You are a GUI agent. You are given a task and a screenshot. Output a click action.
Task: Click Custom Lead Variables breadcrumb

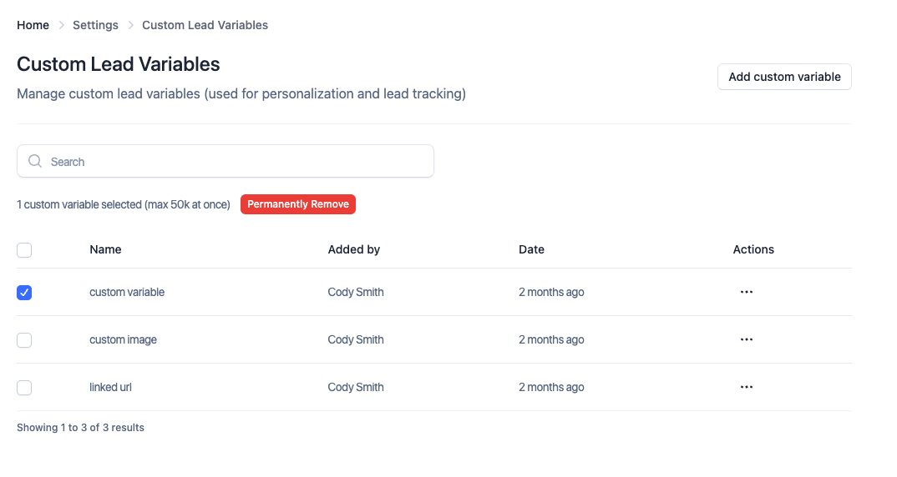[205, 25]
